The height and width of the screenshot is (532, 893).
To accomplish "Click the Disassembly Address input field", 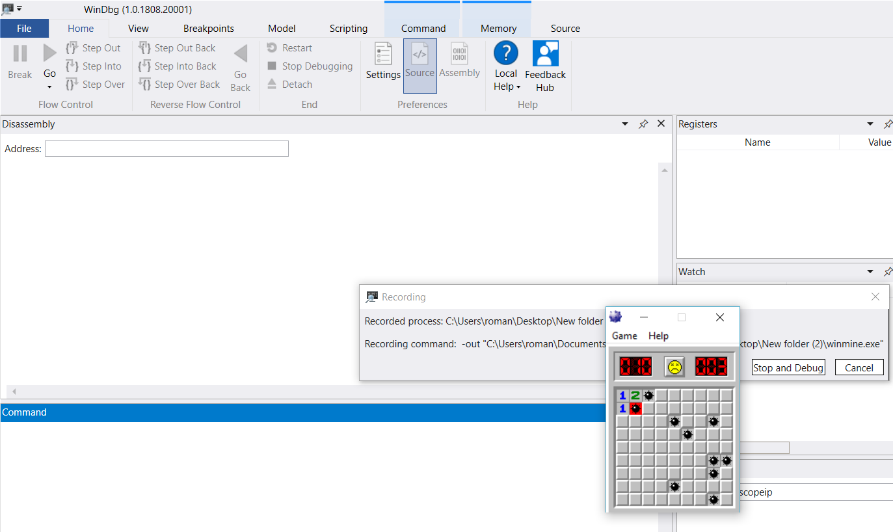I will click(x=167, y=149).
